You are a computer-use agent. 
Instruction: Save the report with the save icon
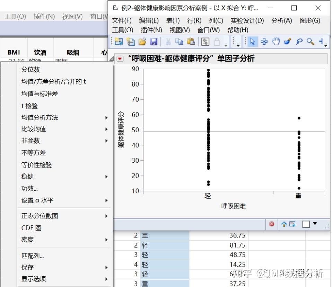click(154, 42)
